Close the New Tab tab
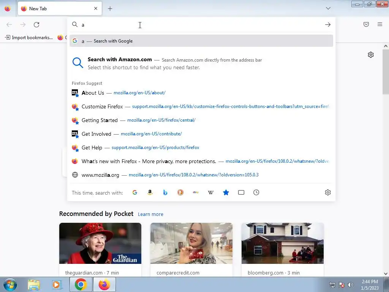This screenshot has width=389, height=292. [96, 8]
